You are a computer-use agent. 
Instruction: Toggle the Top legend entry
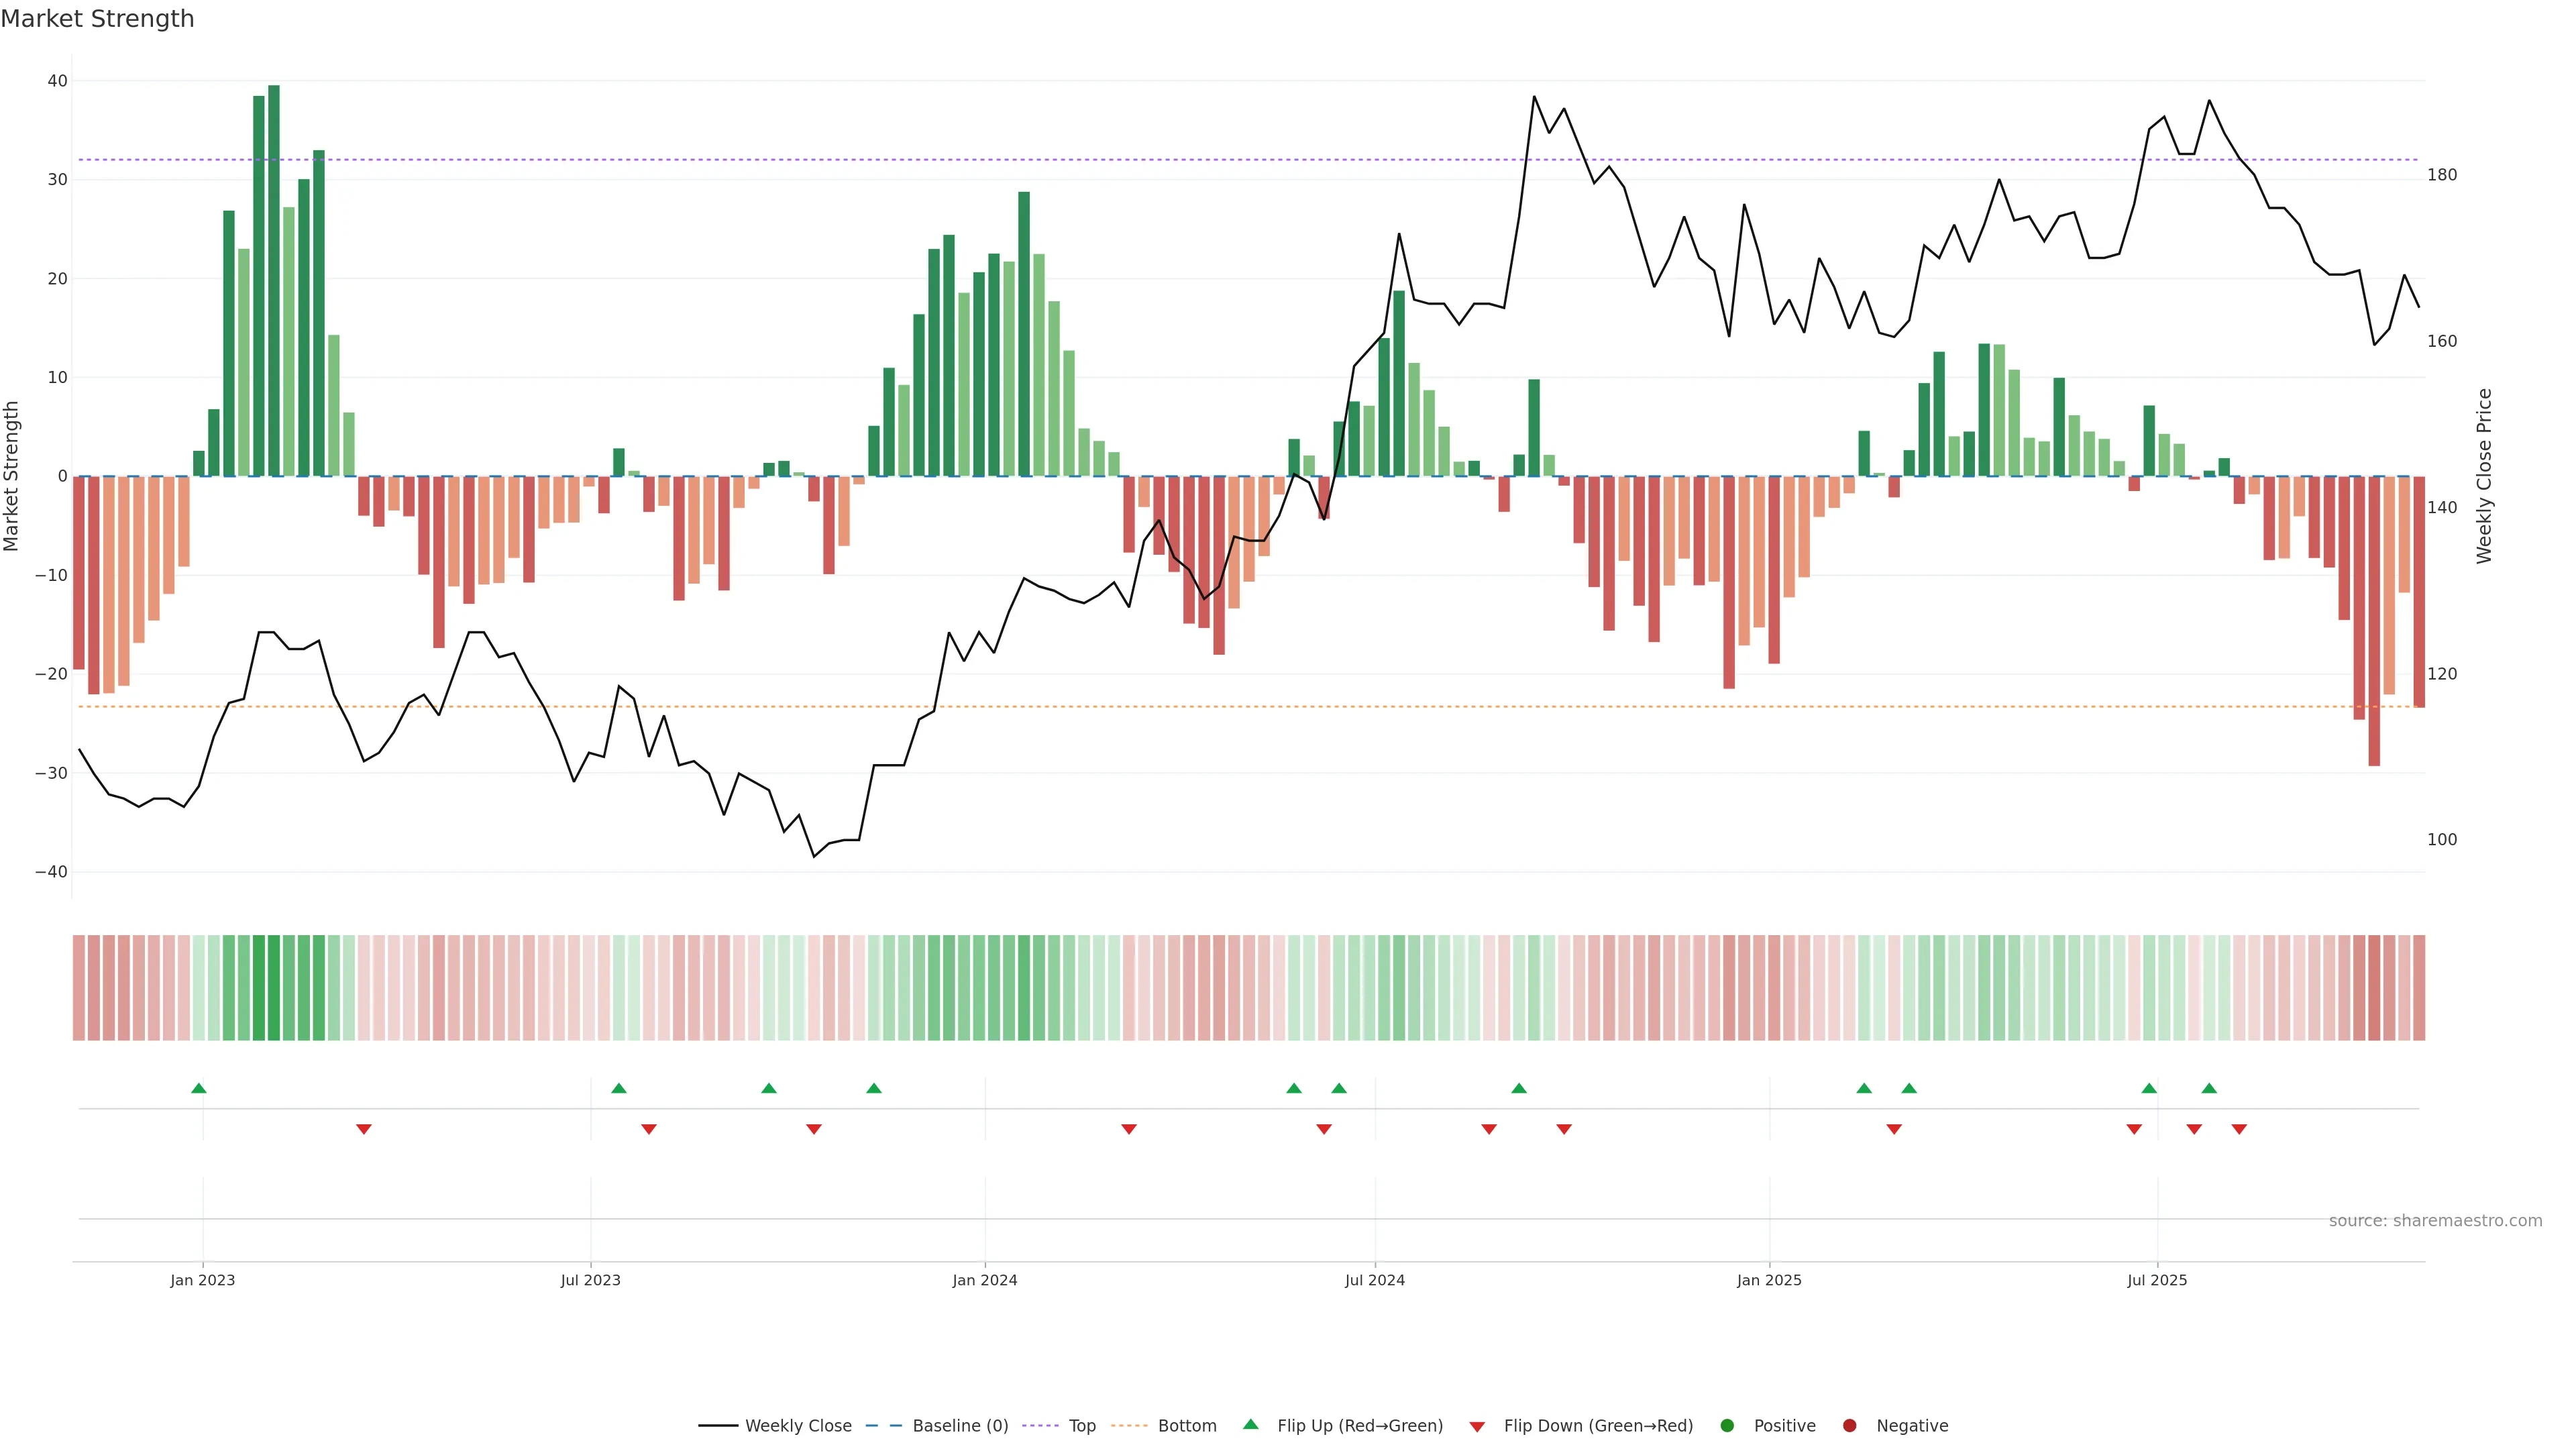coord(1082,1426)
